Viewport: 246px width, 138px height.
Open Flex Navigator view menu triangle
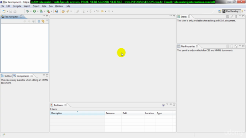coord(47,21)
